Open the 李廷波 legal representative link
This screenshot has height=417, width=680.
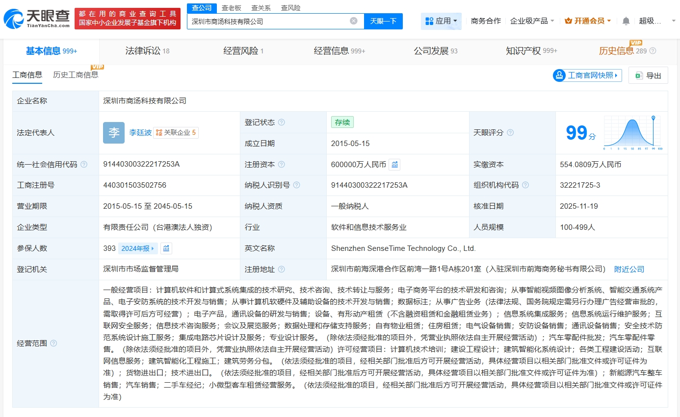(141, 132)
